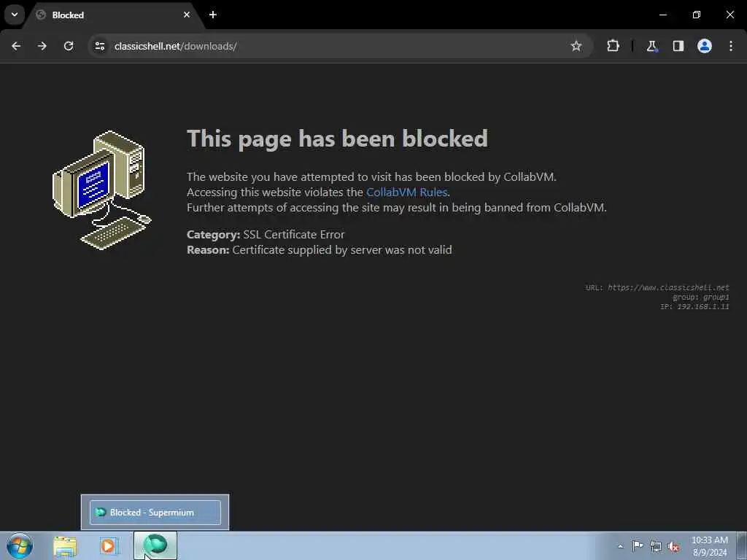Select the Blocked tab

(113, 15)
